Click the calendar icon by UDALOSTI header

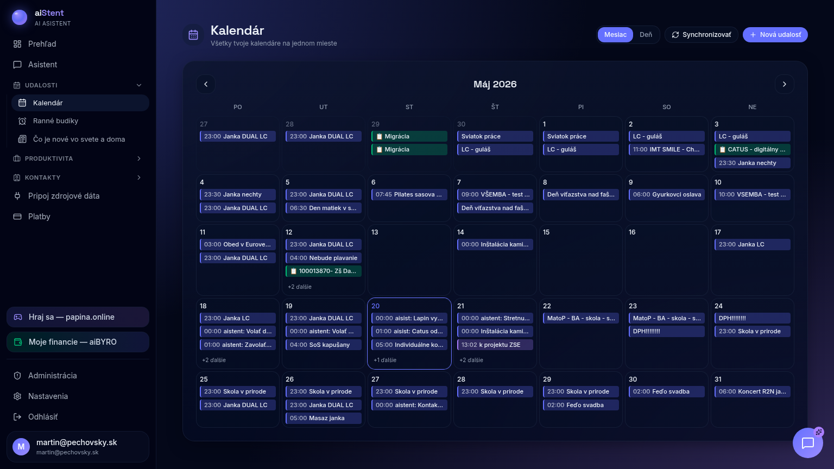(x=17, y=85)
